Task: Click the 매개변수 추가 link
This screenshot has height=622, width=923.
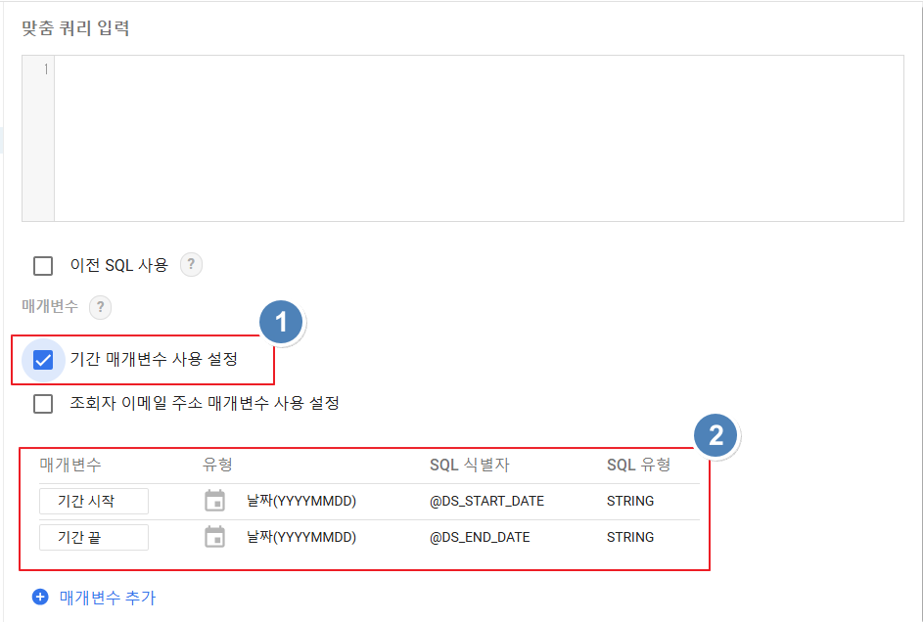Action: 107,598
